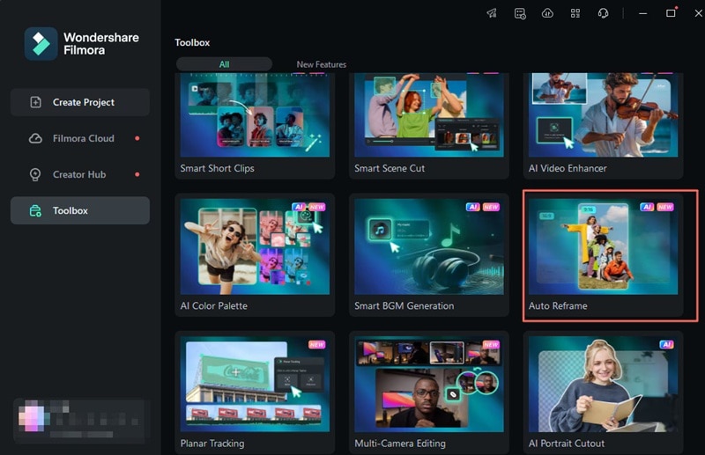
Task: Open the Auto Reframe thumbnail
Action: click(x=603, y=246)
